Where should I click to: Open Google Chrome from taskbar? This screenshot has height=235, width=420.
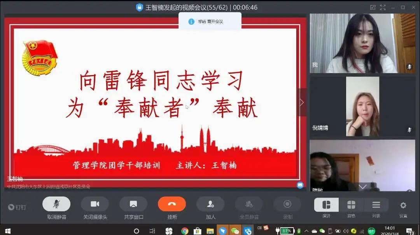click(x=185, y=231)
